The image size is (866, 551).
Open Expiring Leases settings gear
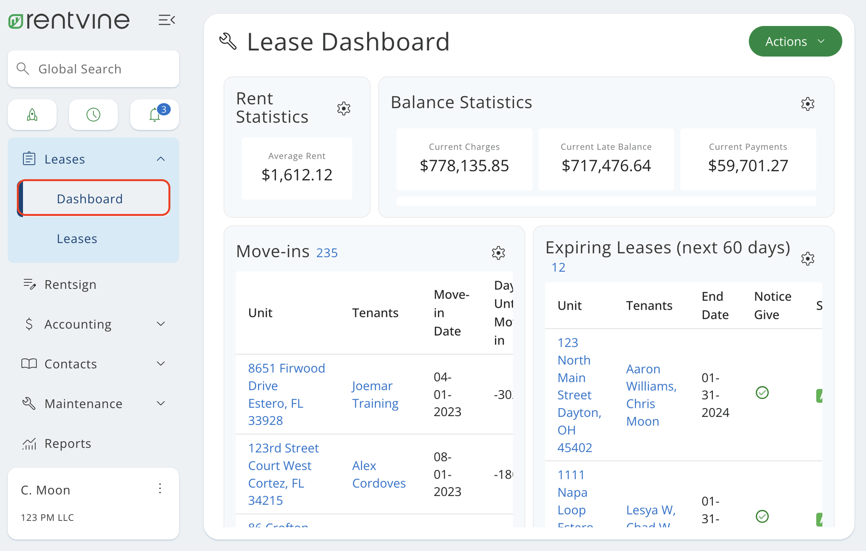pos(807,259)
